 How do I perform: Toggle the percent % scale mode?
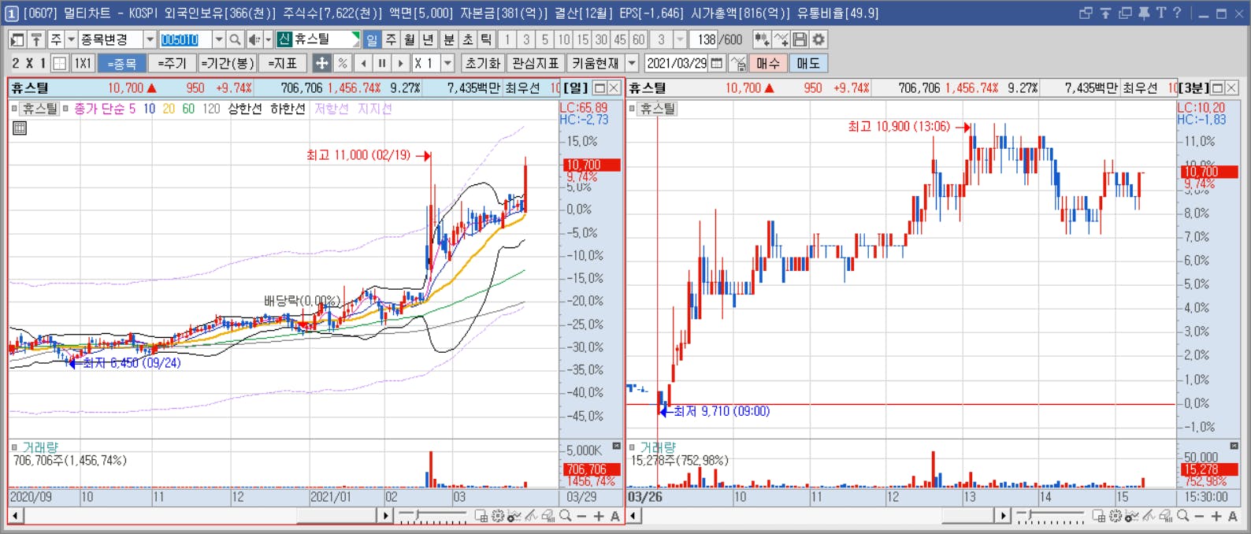point(342,63)
